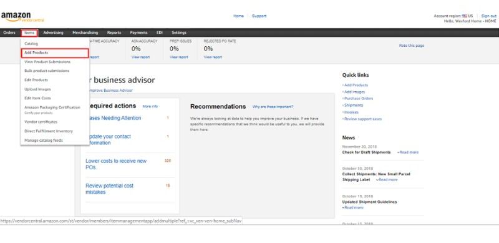Screen dimensions: 499x243
Task: Open the Payments menu
Action: 138,32
